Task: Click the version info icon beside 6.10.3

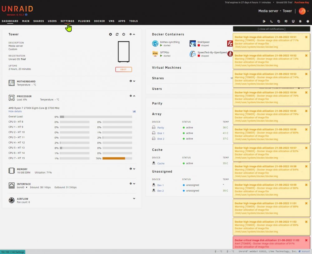Action: 26,15
